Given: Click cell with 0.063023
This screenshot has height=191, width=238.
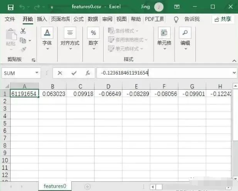Looking at the screenshot, I should tap(52, 94).
